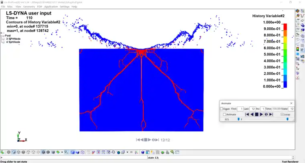305x163 pixels.
Task: Click viewport overlay stop button beside 12/12
Action: (146, 140)
